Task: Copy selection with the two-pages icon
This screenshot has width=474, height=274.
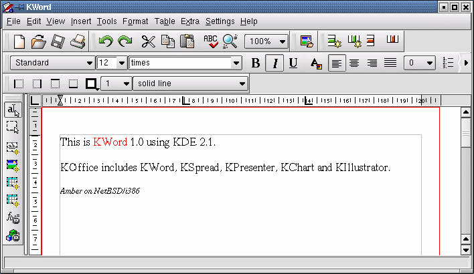Action: coord(168,41)
